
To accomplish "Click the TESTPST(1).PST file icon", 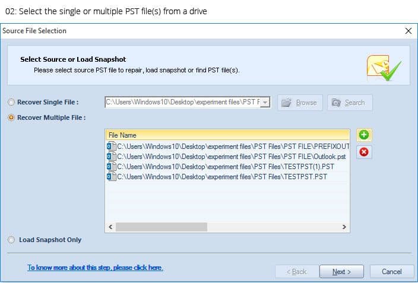I will coord(110,166).
